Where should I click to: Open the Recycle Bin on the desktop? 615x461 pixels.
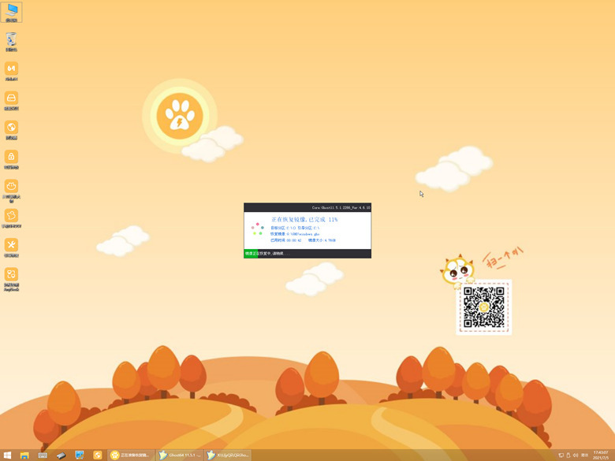(12, 40)
